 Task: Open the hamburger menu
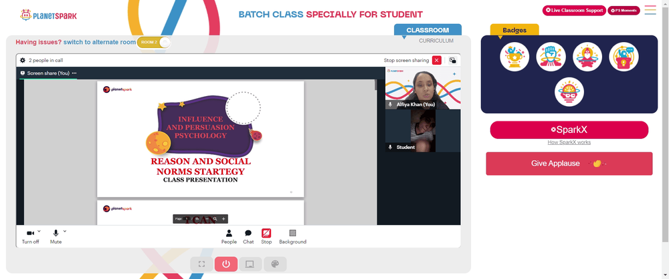[x=650, y=10]
